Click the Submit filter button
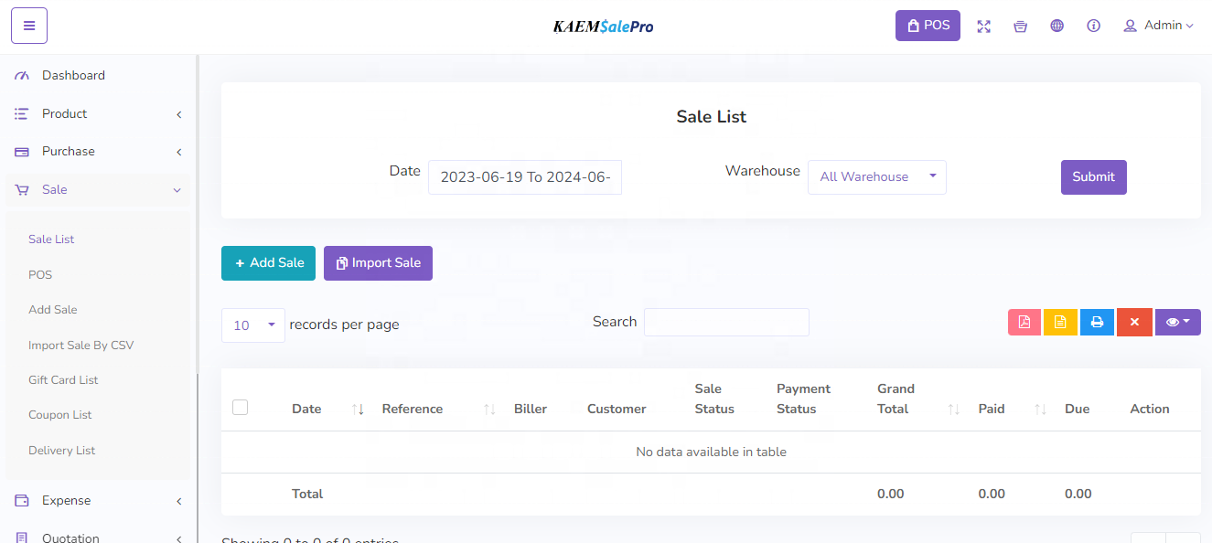The width and height of the screenshot is (1212, 543). click(1093, 177)
